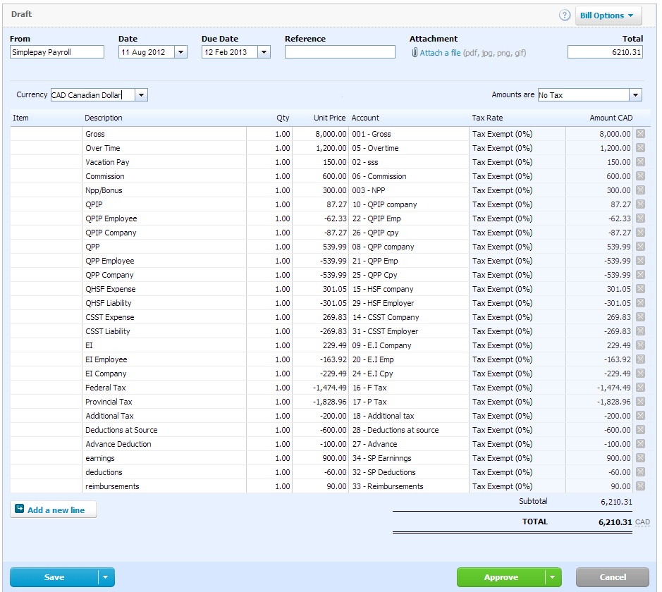The image size is (662, 592).
Task: Remove the QPIP Employee row
Action: coord(640,218)
